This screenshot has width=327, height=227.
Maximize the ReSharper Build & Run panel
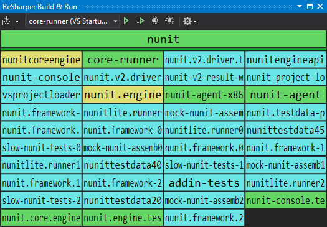point(310,6)
